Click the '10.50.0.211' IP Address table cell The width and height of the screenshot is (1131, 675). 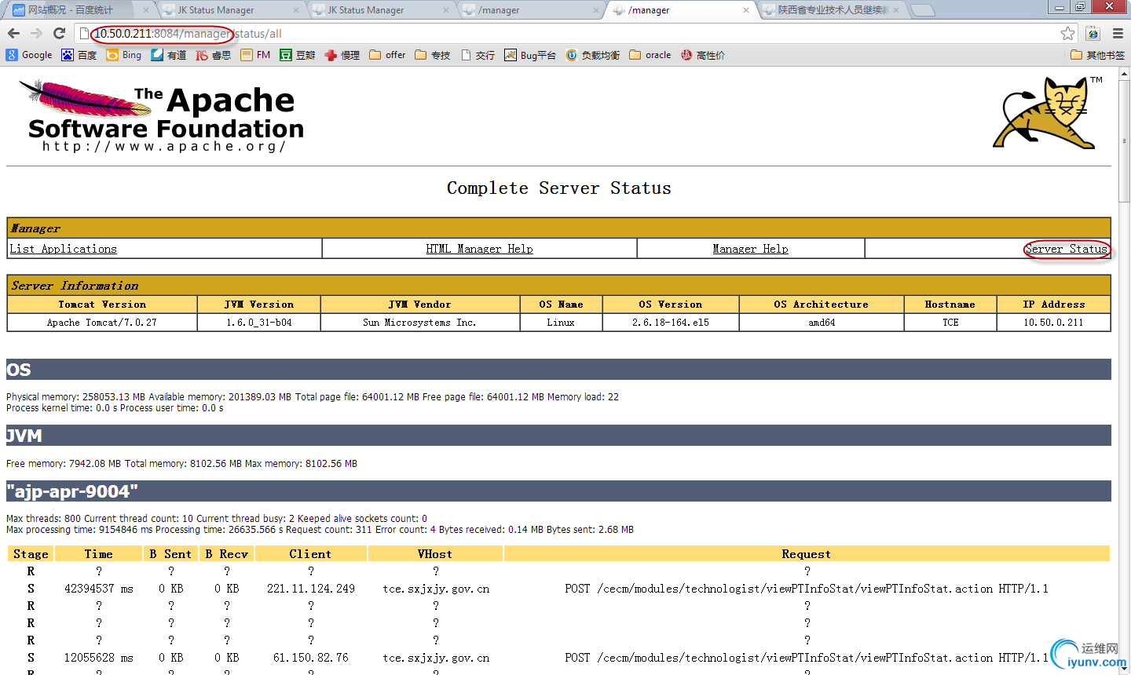click(x=1053, y=323)
